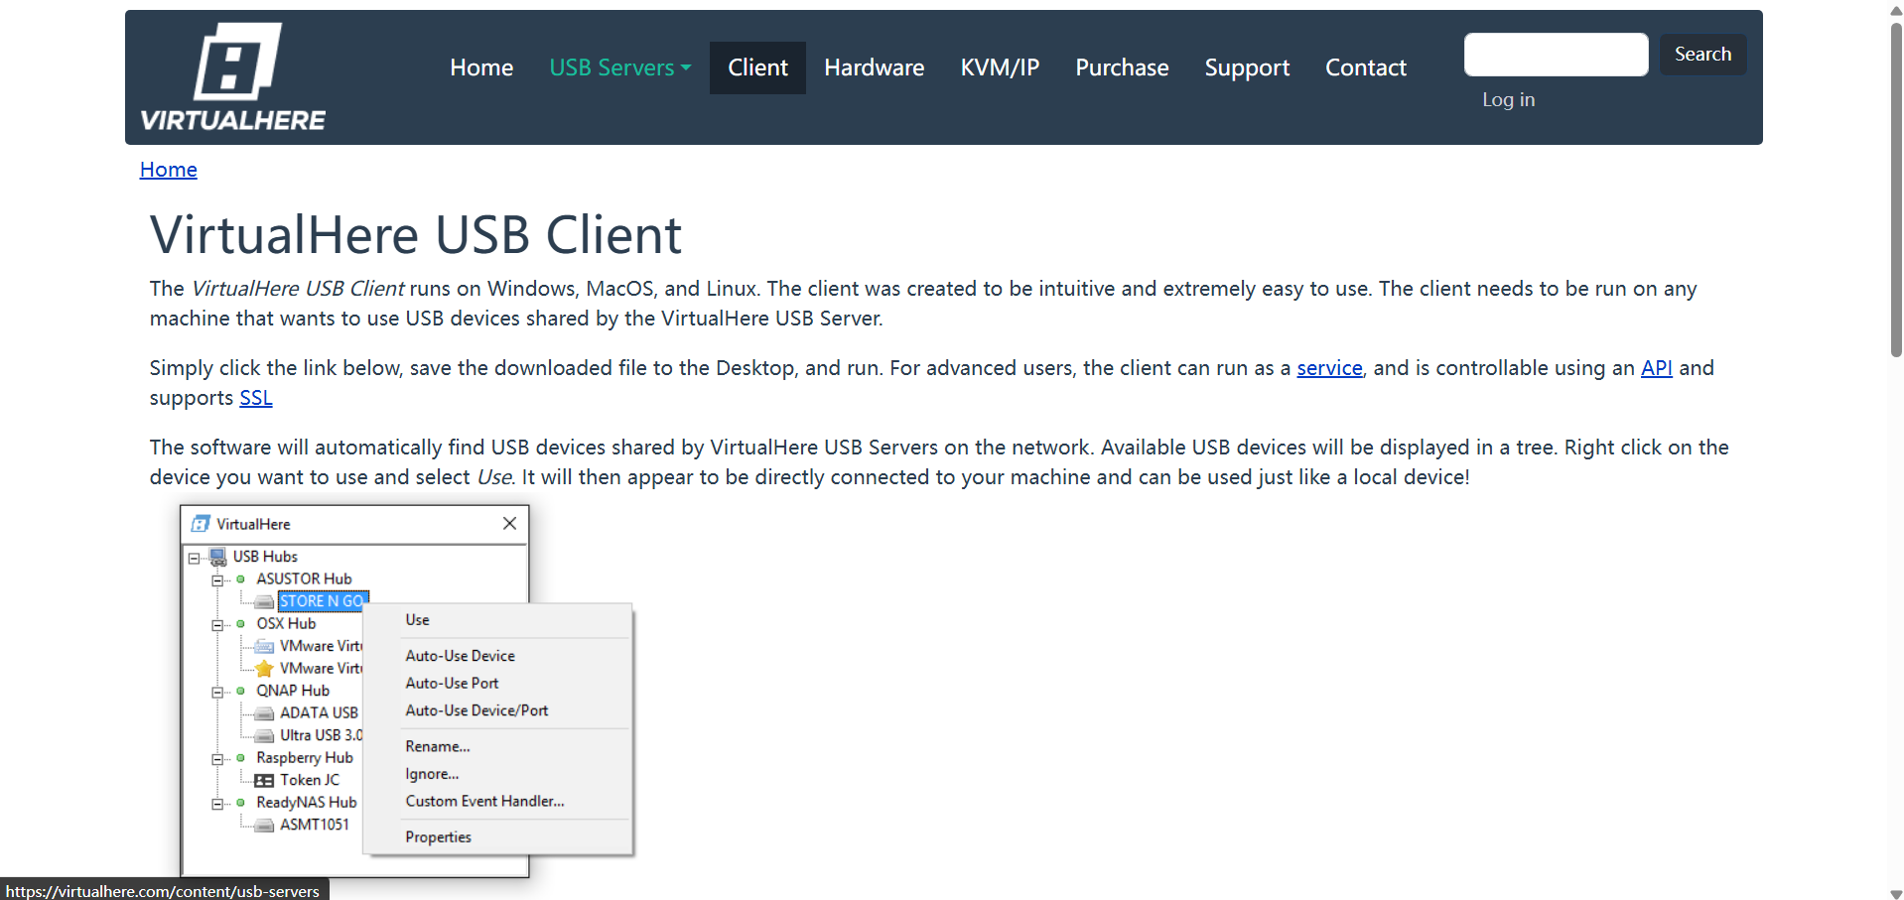The height and width of the screenshot is (900, 1904).
Task: Follow the Home breadcrumb link
Action: point(169,170)
